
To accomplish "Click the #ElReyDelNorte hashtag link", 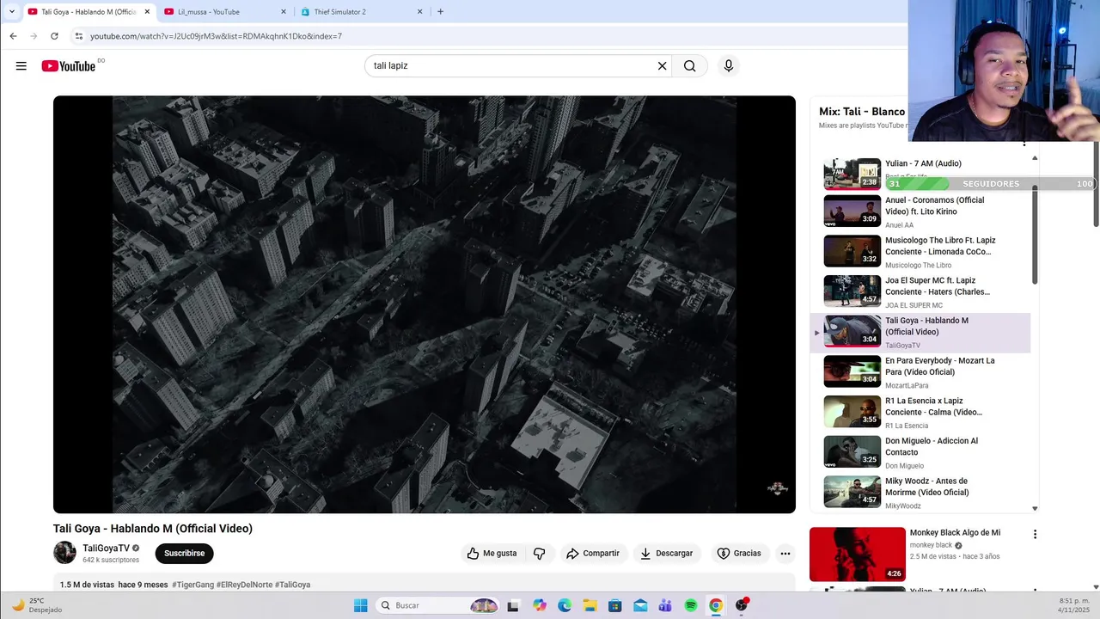I will tap(244, 585).
